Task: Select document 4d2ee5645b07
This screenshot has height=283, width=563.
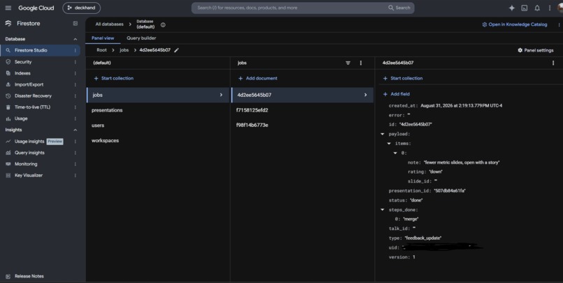Action: [302, 95]
